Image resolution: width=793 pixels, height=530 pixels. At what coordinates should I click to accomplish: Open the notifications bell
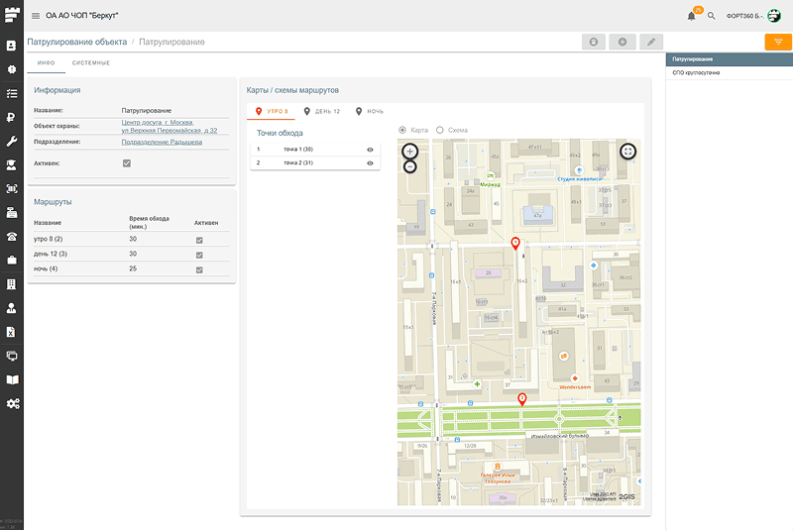(691, 16)
